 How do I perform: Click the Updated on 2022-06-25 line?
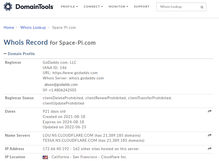[x=64, y=127]
